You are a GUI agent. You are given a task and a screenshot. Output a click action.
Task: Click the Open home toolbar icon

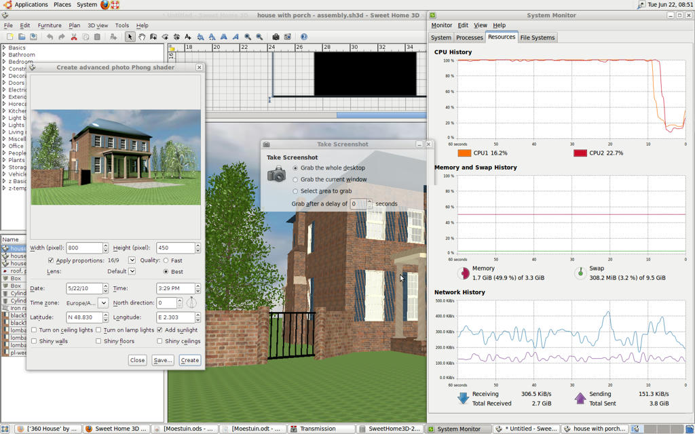tap(21, 37)
